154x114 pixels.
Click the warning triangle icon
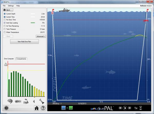coord(6,64)
